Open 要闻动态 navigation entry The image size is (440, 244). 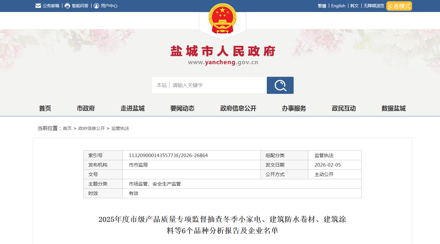(182, 108)
